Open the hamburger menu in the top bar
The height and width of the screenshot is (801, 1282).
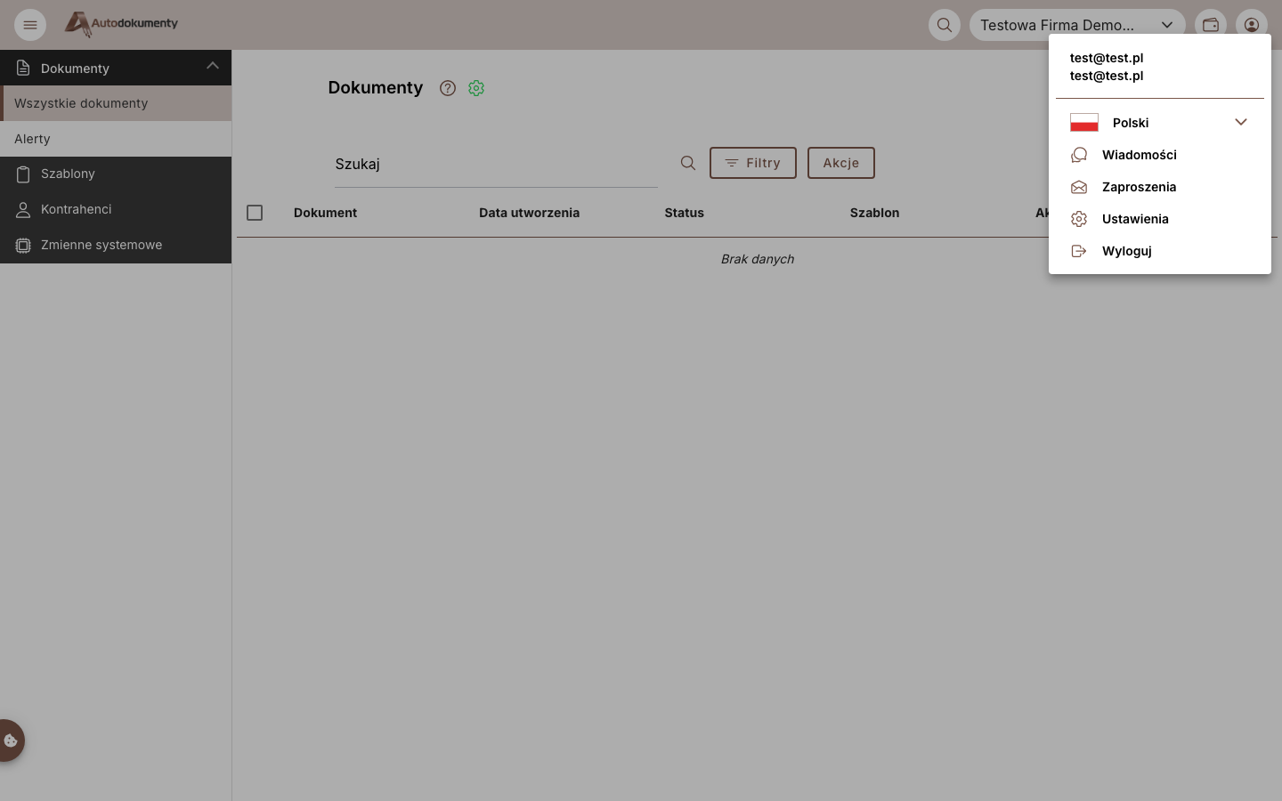point(30,25)
